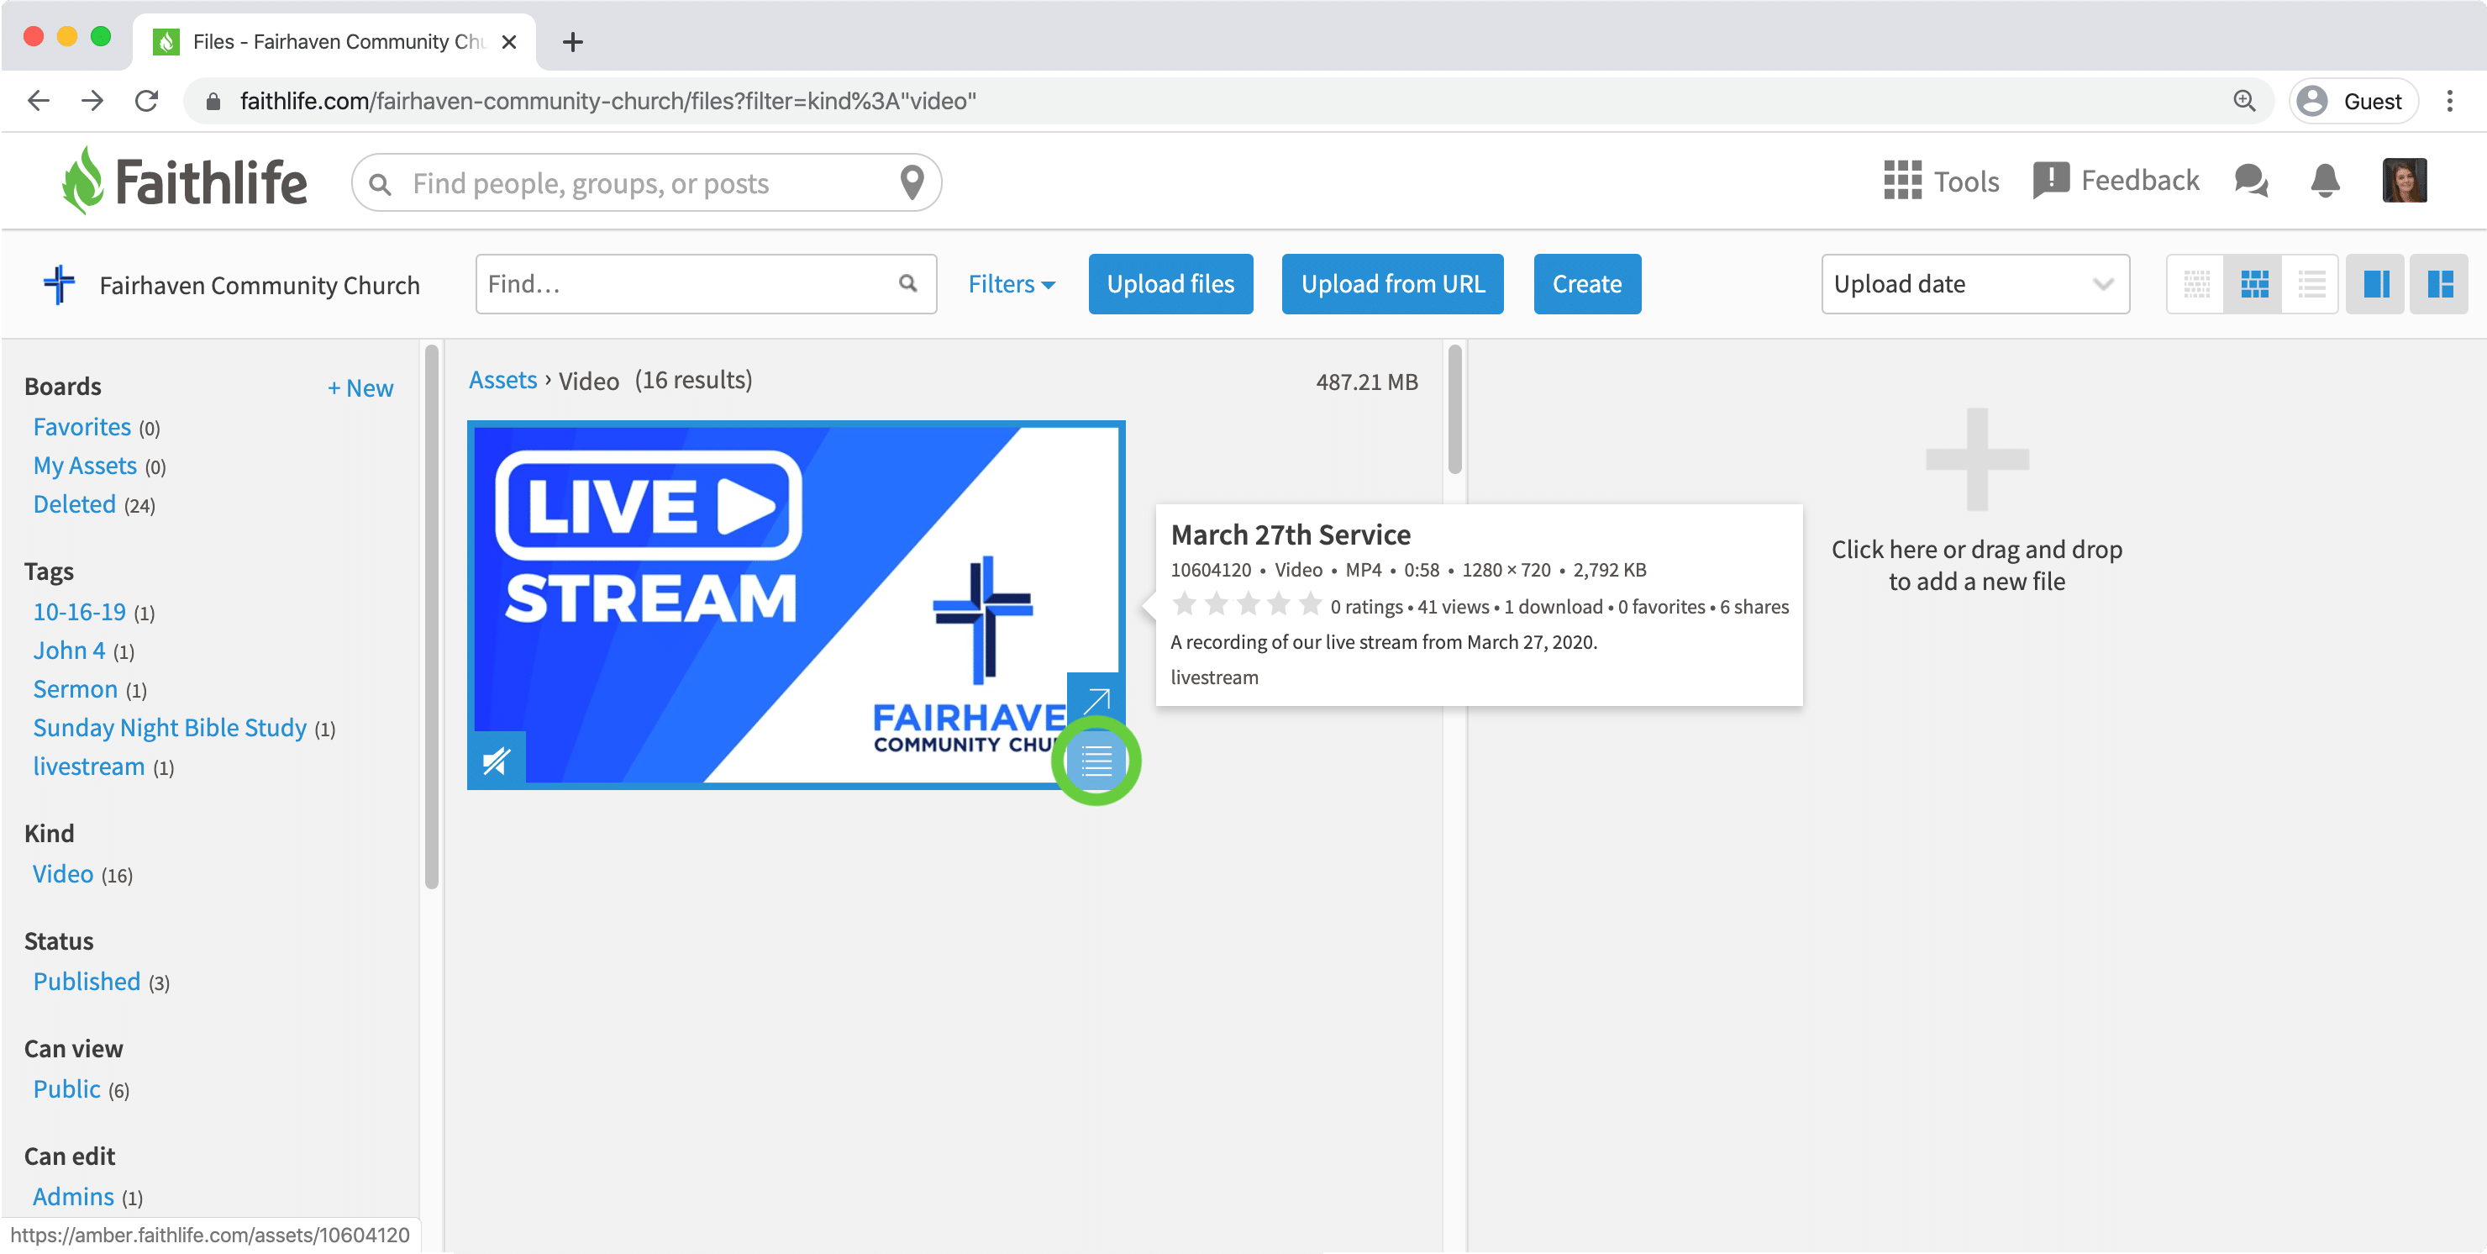Toggle the split details panel layout
Screen dimensions: 2487x1254
pyautogui.click(x=2440, y=284)
